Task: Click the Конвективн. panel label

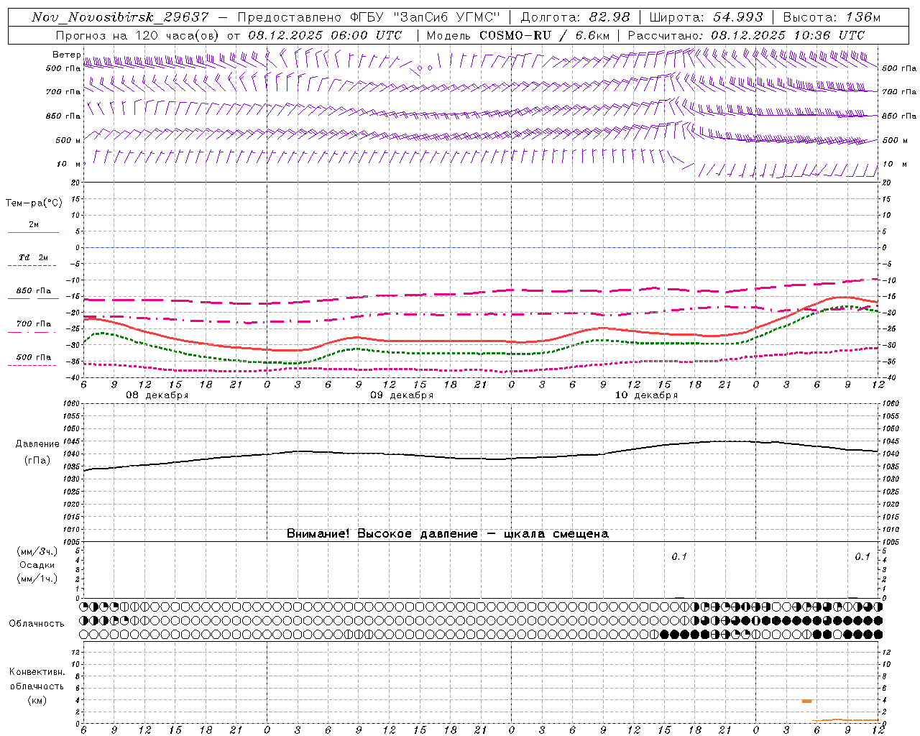Action: pyautogui.click(x=37, y=672)
